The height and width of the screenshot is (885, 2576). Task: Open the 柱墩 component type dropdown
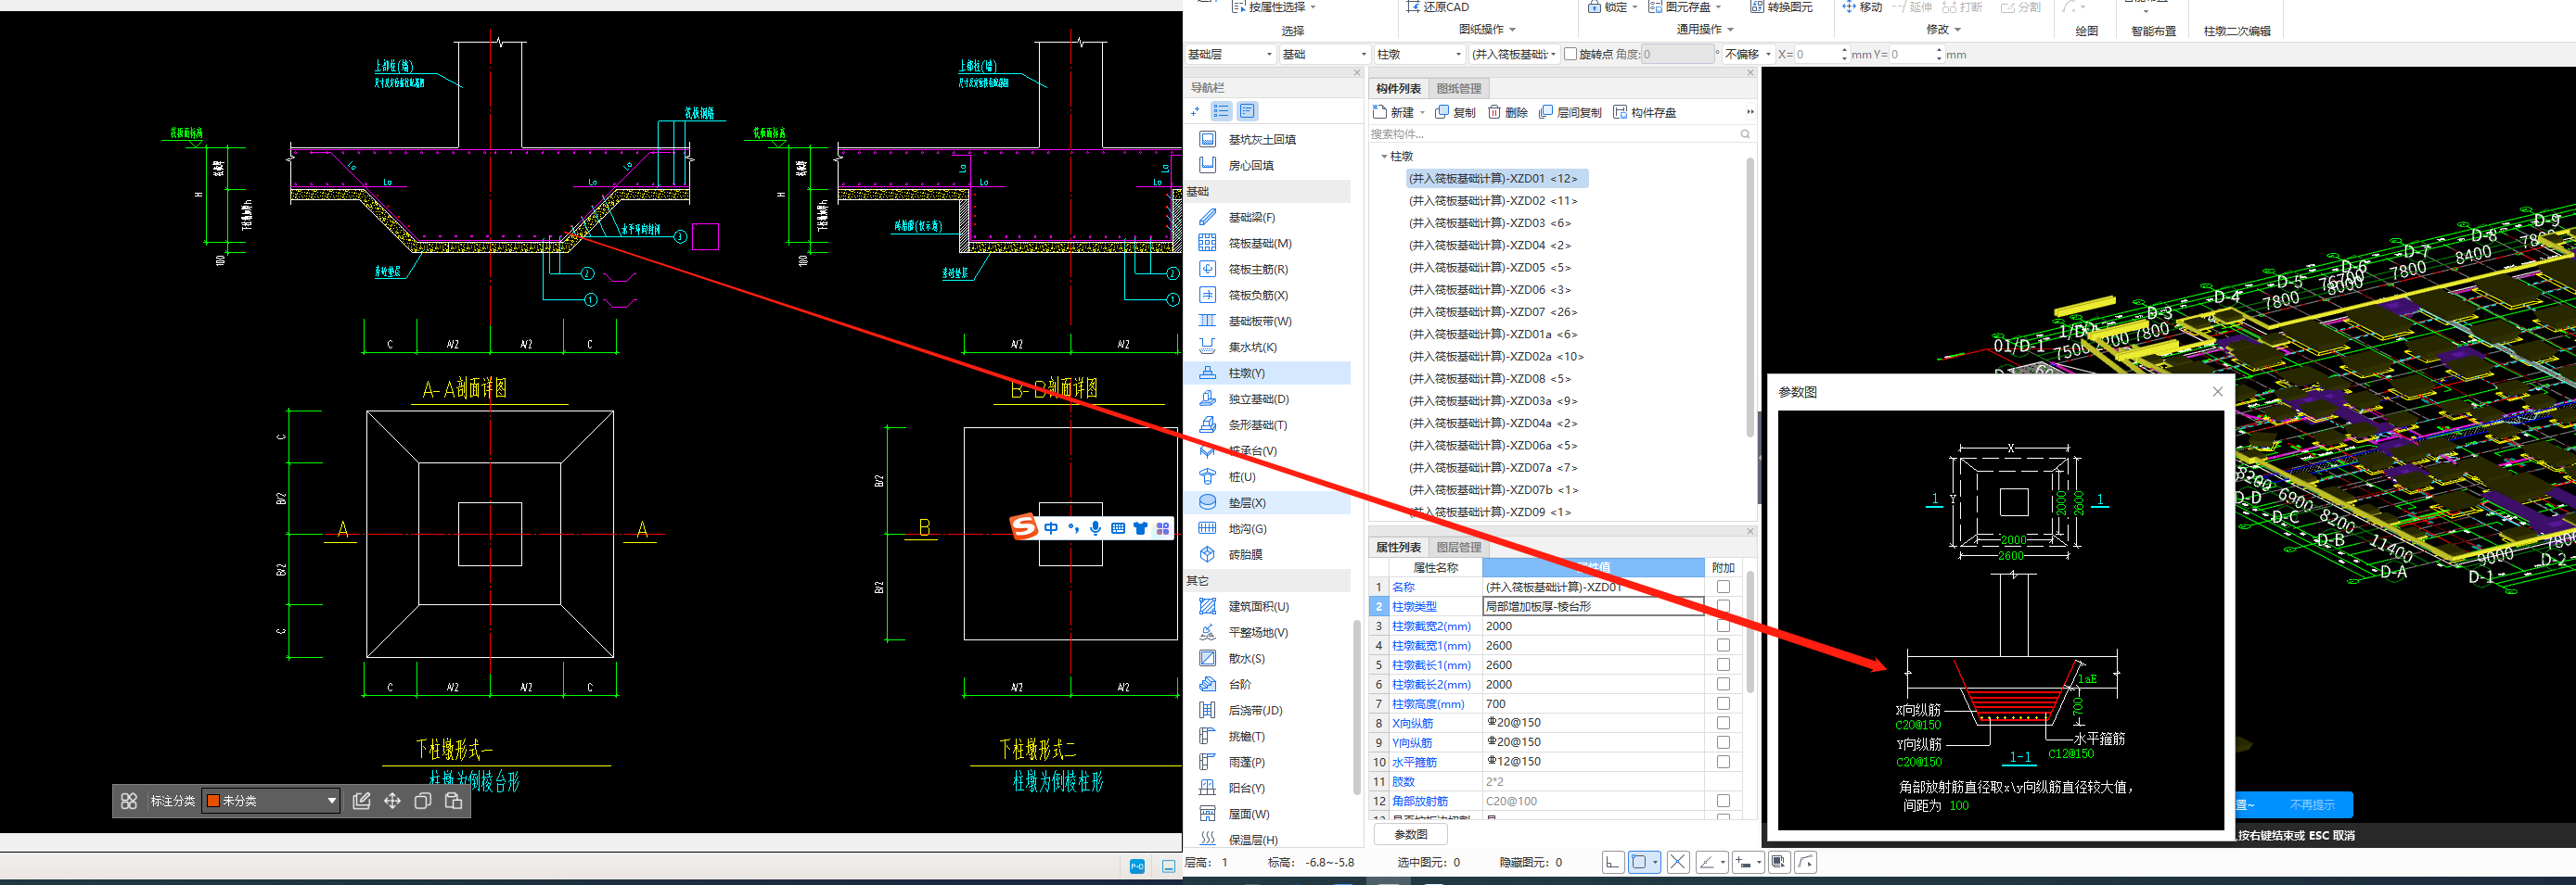(x=1419, y=54)
